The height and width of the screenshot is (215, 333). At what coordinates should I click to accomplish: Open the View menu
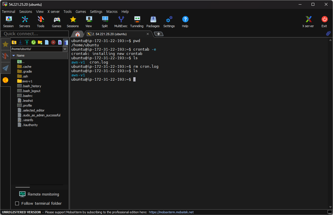point(40,12)
